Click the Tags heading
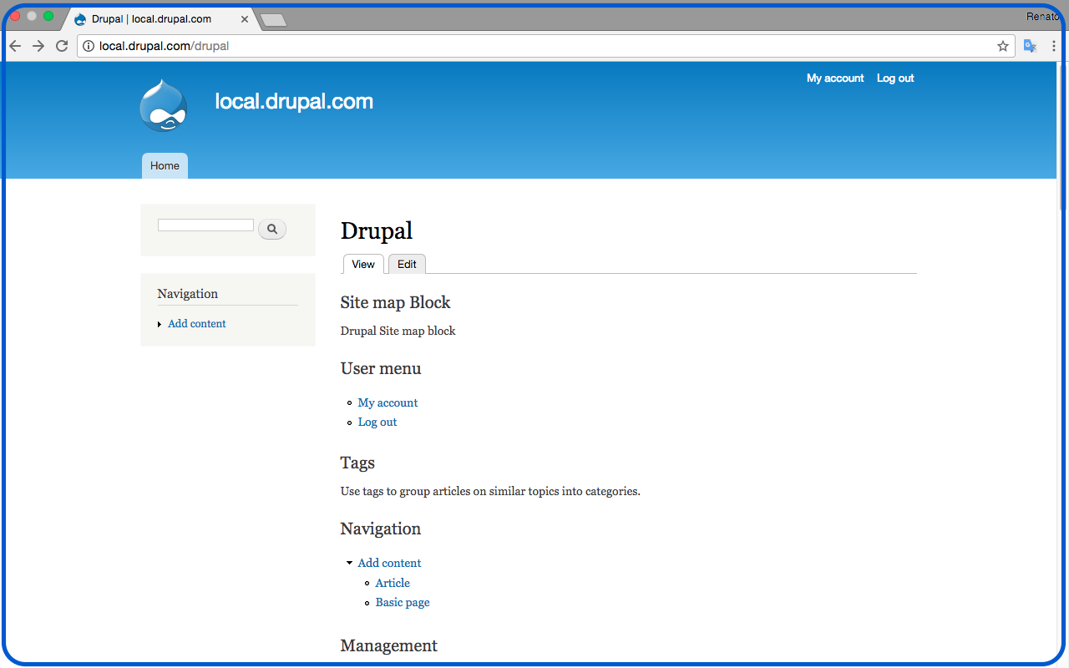Image resolution: width=1069 pixels, height=668 pixels. point(357,463)
